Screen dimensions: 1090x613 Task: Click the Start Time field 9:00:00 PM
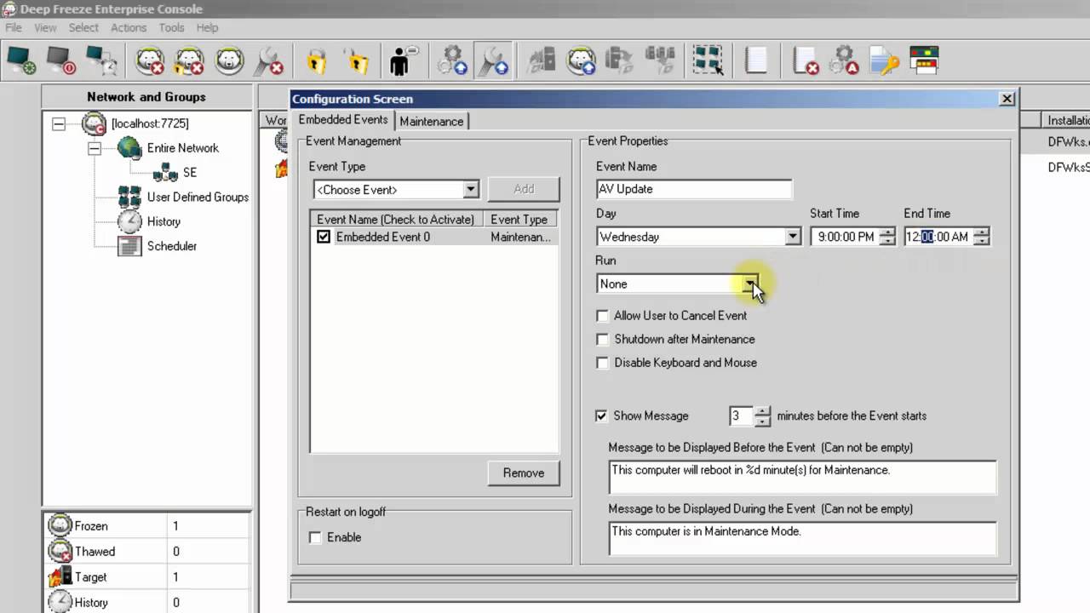tap(845, 237)
